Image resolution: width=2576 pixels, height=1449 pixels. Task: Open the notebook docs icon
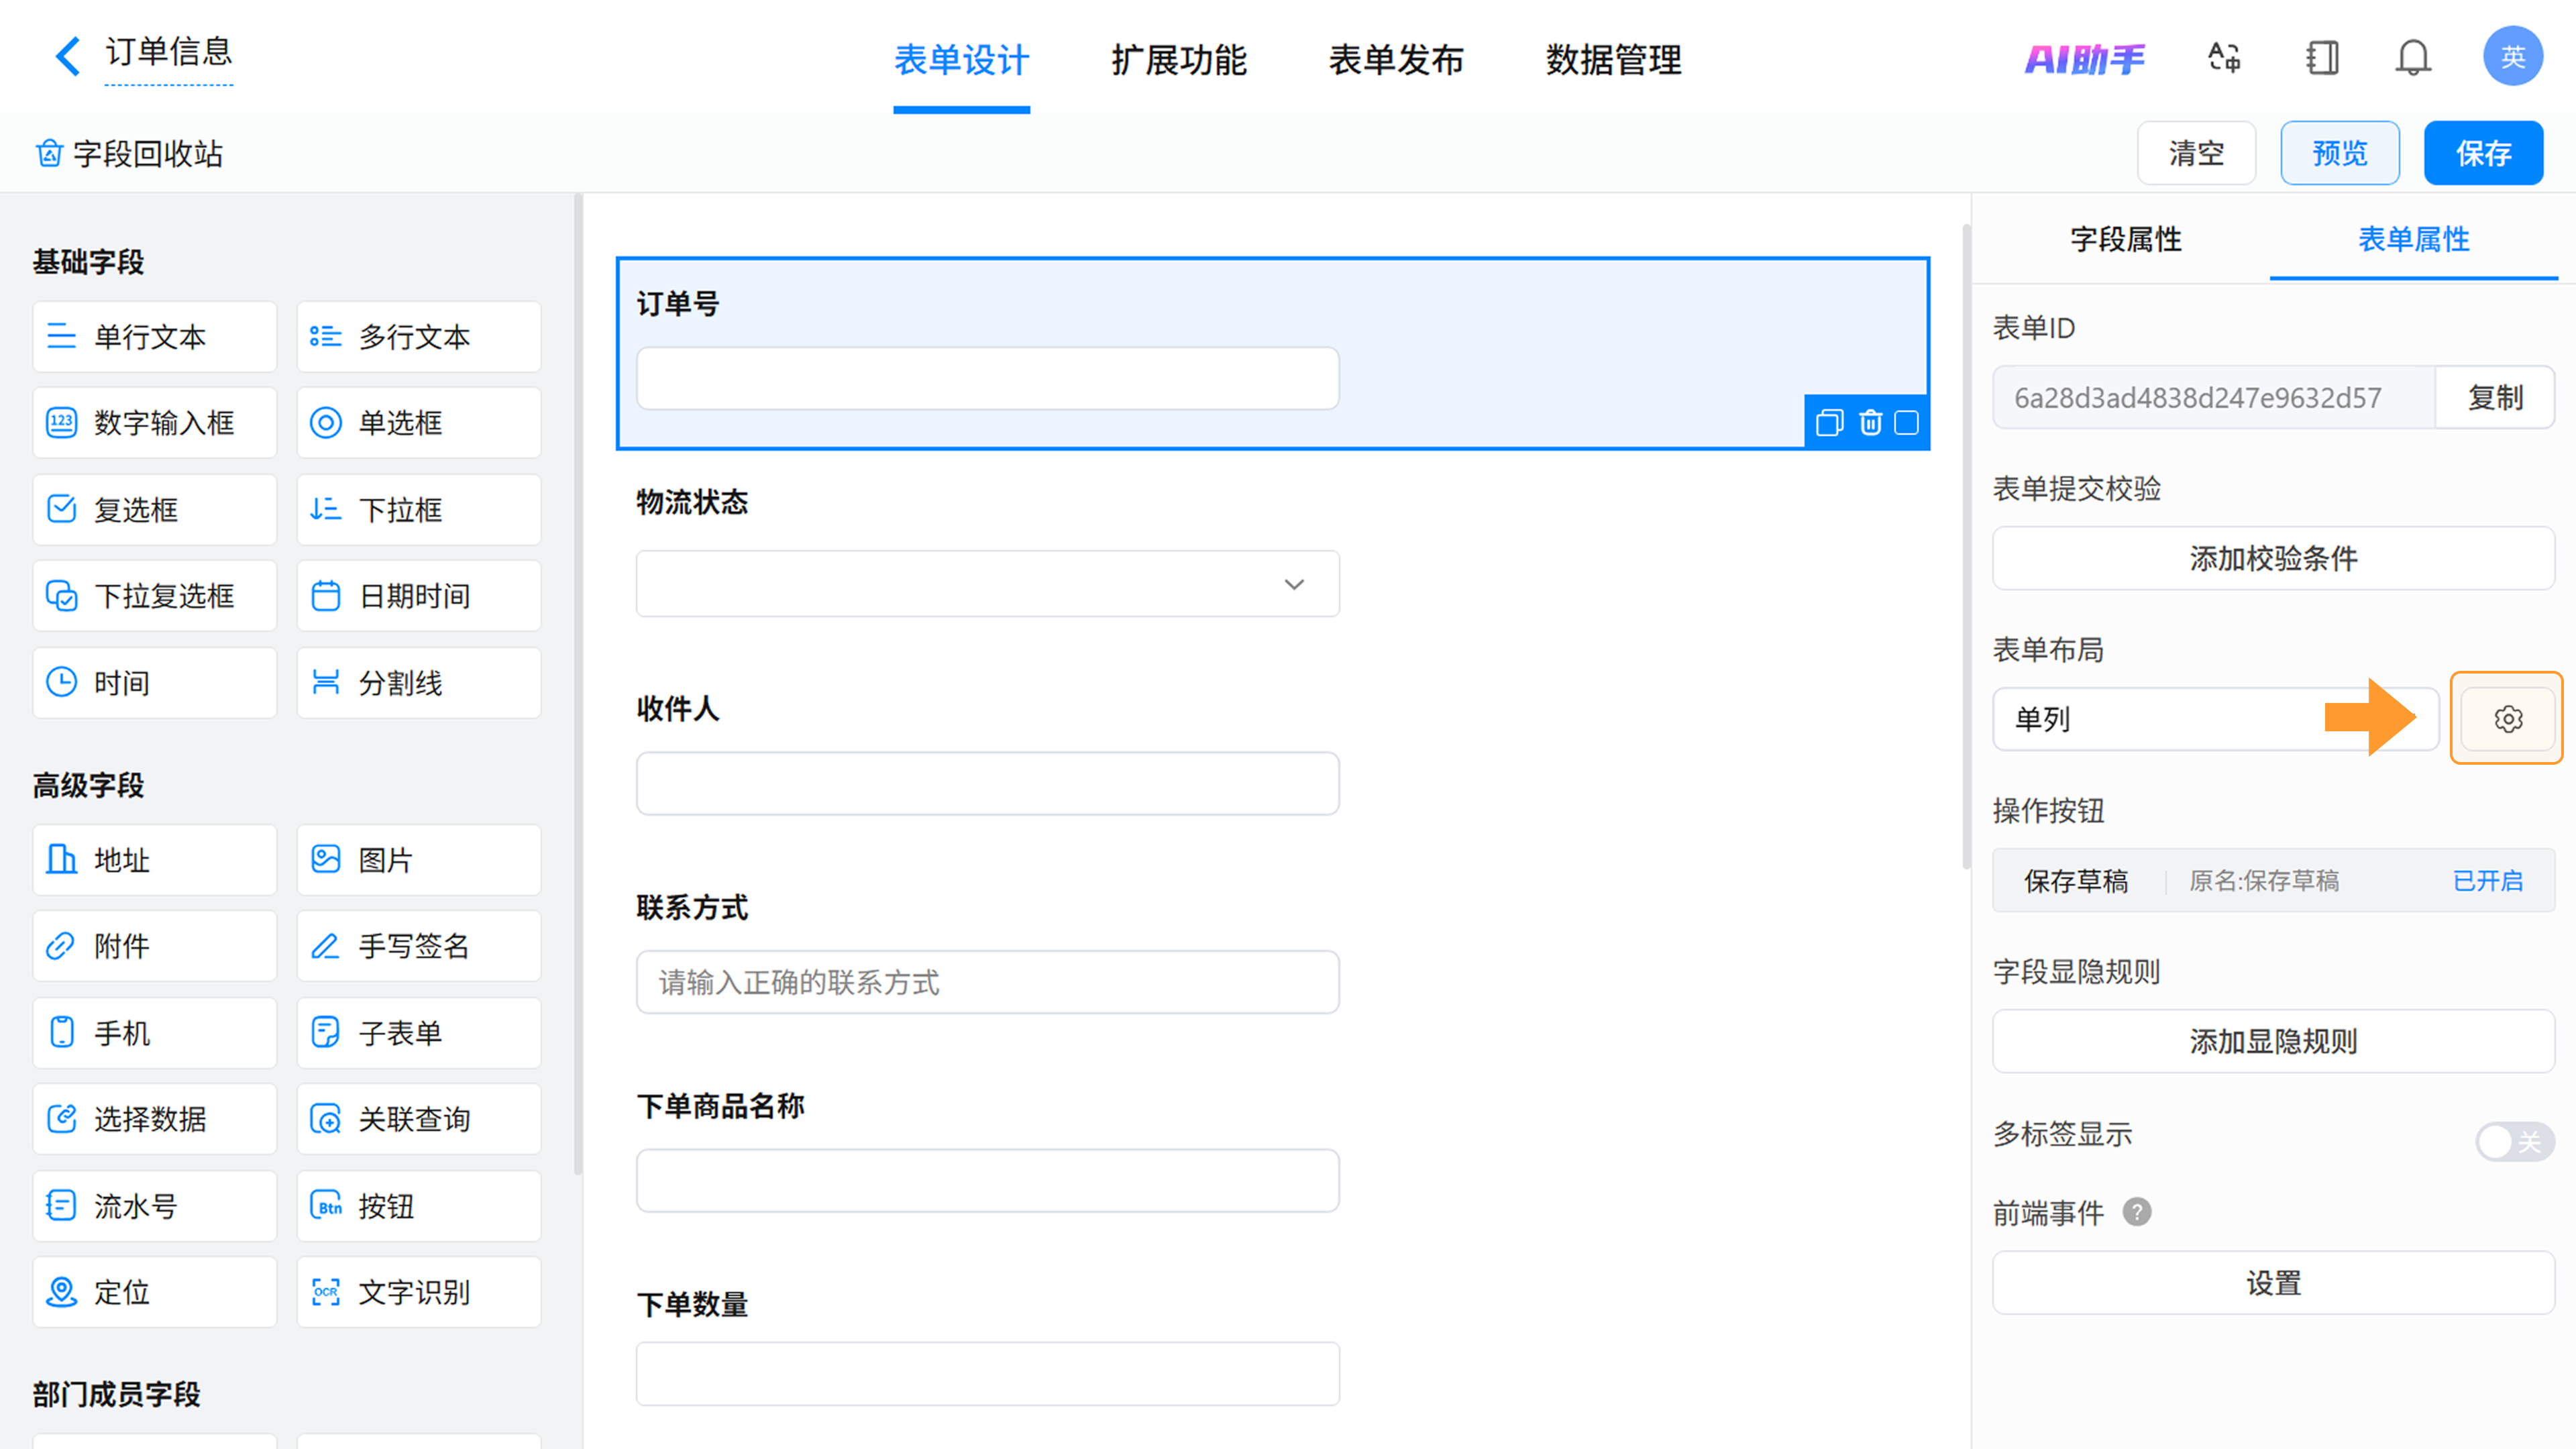point(2322,58)
